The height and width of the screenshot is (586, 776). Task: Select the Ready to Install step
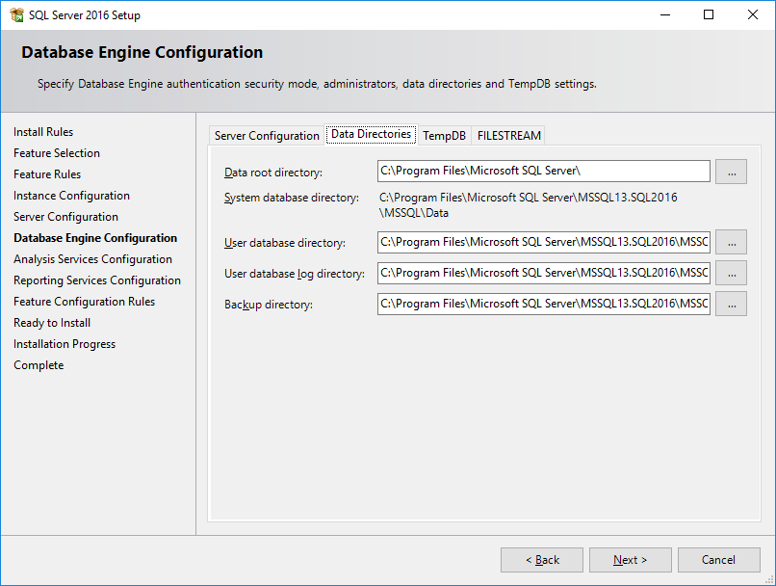52,323
